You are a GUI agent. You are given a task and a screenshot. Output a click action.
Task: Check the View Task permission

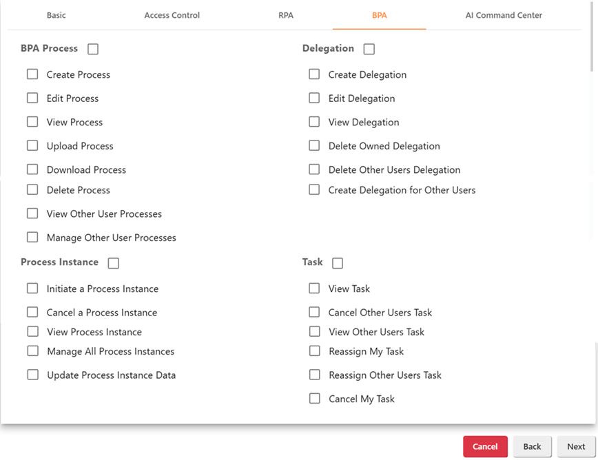click(314, 289)
